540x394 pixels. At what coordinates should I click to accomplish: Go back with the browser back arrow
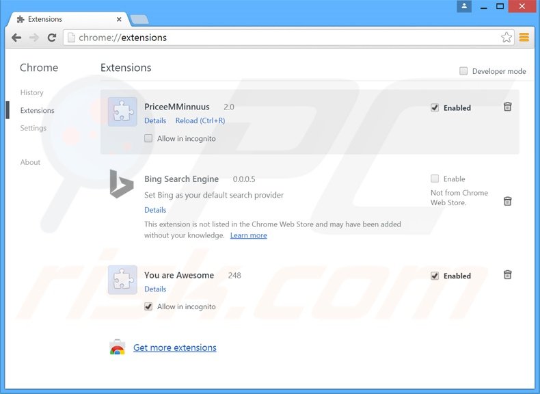16,38
